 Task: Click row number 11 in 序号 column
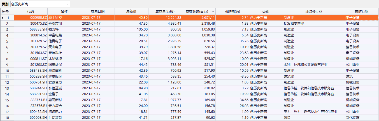click(x=7, y=76)
